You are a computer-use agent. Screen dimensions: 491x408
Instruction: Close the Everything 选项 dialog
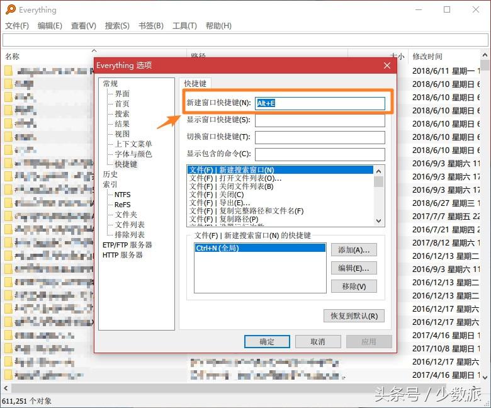point(387,65)
